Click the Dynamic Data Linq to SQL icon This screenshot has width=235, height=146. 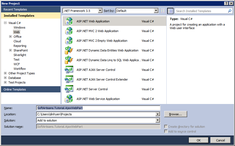69,60
